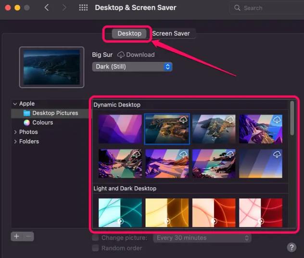
Task: Select Folders in the sidebar
Action: 29,142
